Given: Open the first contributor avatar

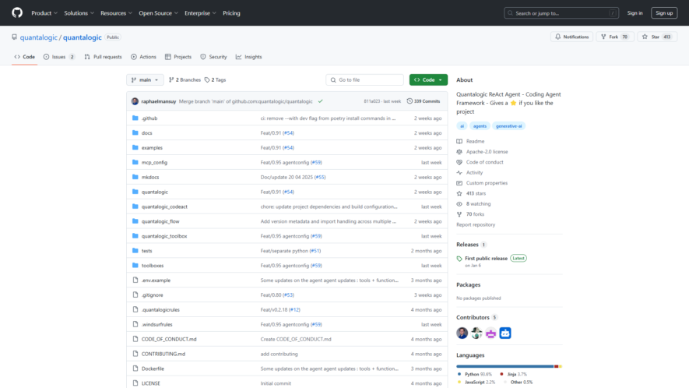Looking at the screenshot, I should tap(462, 333).
